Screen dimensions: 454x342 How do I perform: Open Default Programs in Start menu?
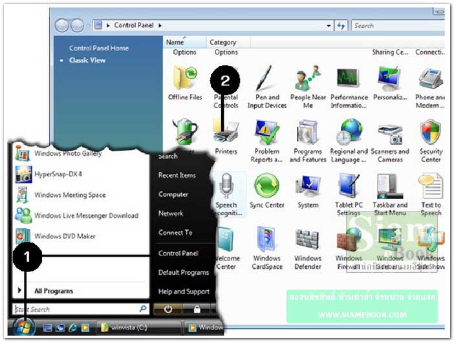(184, 272)
